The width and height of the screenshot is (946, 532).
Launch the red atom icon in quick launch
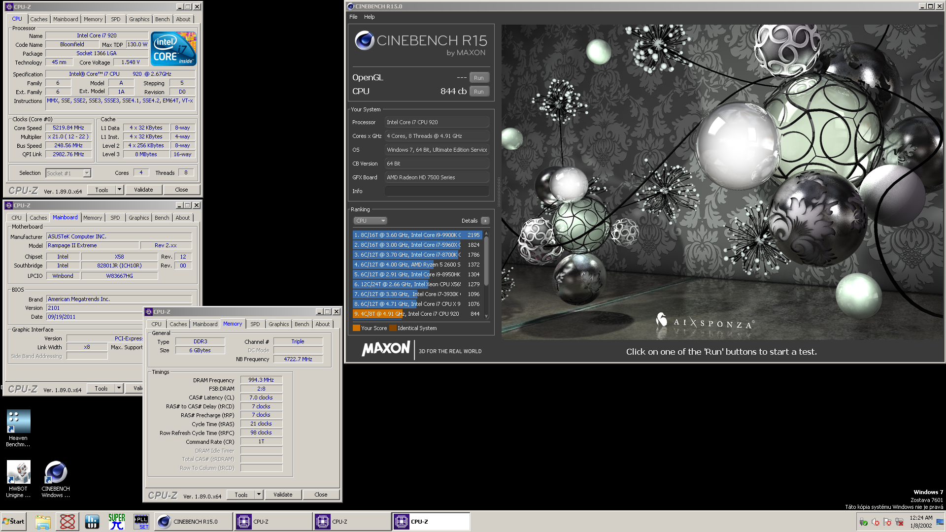pyautogui.click(x=68, y=522)
